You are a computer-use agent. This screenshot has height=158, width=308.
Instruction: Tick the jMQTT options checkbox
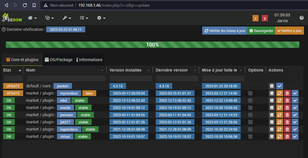250,122
